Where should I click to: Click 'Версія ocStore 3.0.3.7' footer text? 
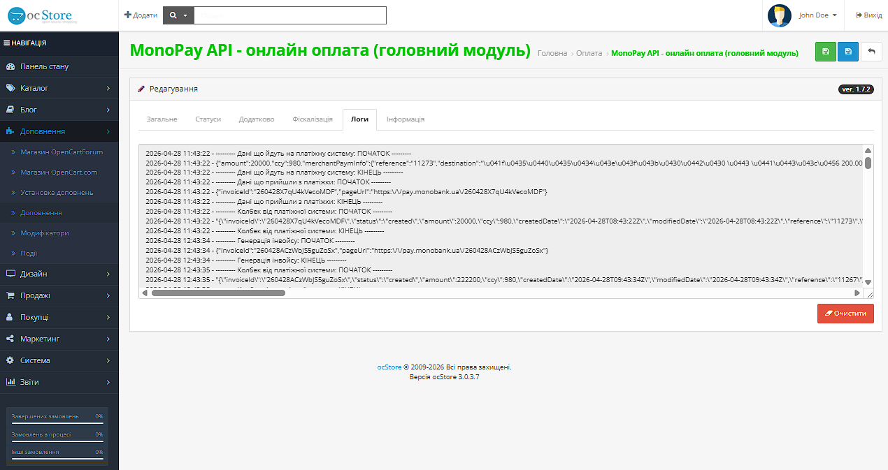click(x=445, y=376)
